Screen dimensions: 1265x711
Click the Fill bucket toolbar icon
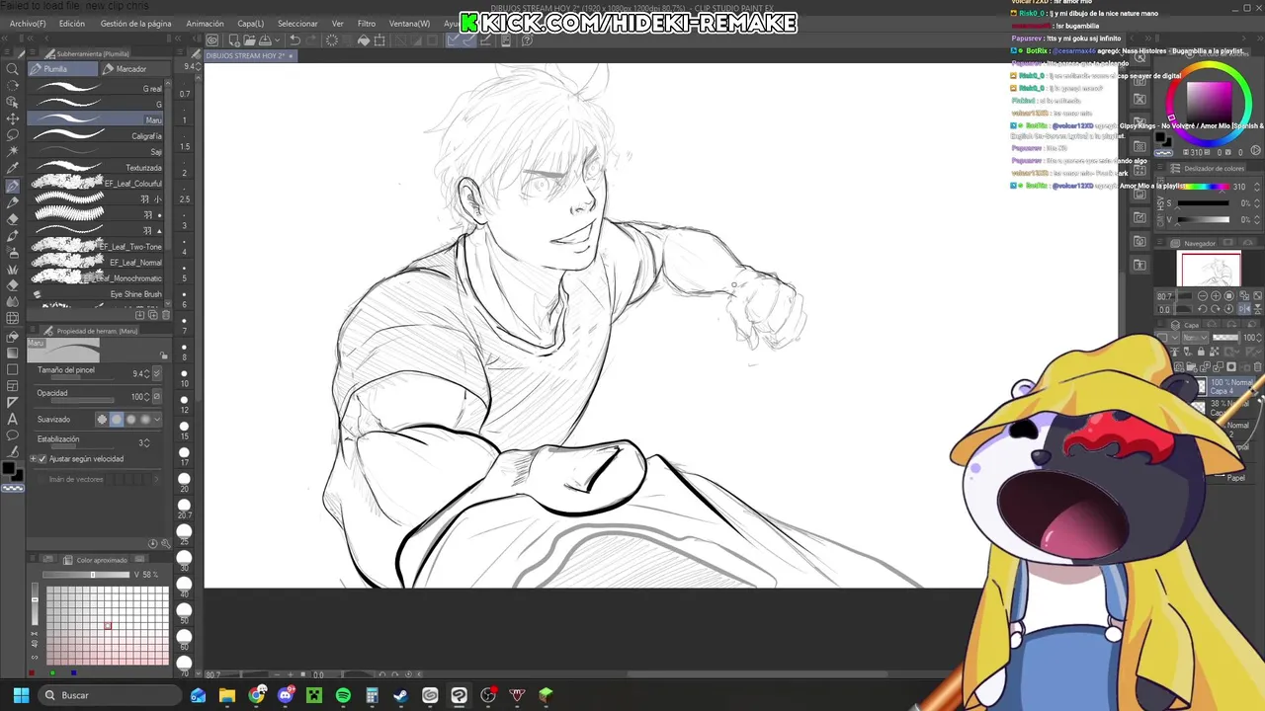pyautogui.click(x=364, y=40)
